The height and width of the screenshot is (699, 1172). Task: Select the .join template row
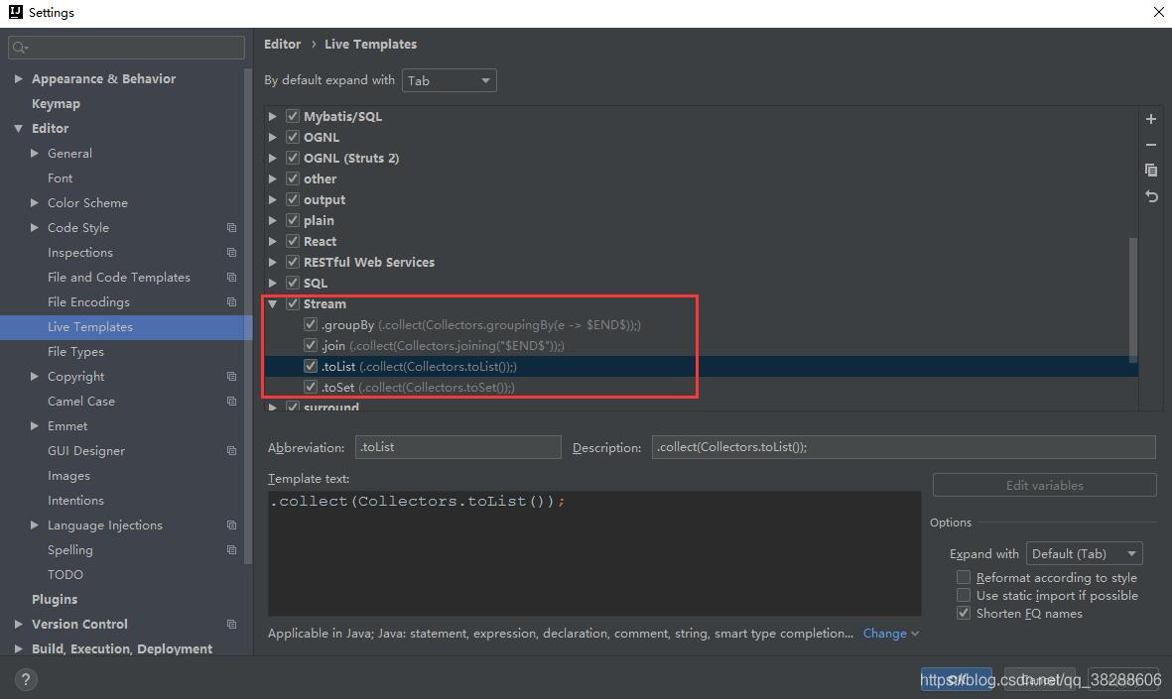(x=701, y=346)
